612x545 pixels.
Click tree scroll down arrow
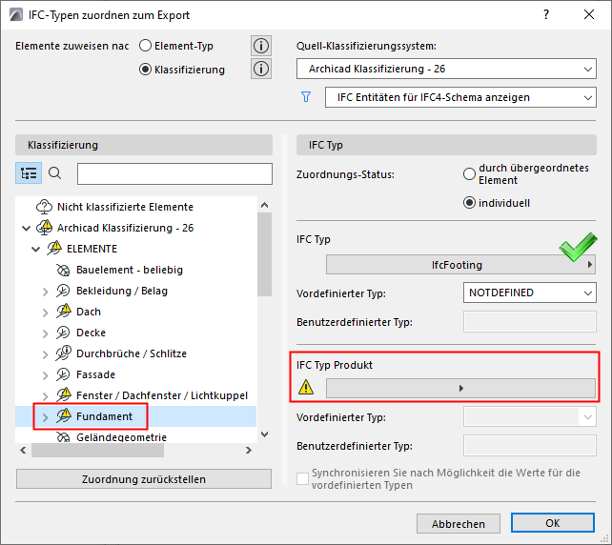tap(265, 434)
